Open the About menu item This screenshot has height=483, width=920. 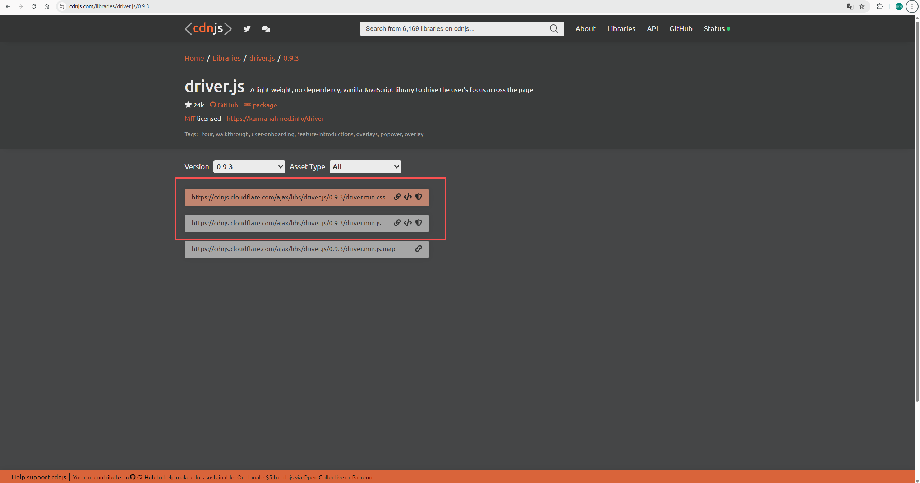click(x=585, y=29)
